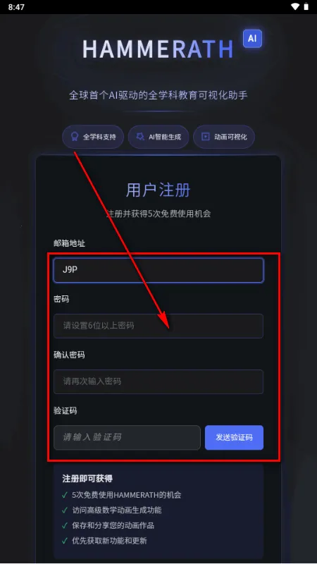Select the AI智能生成 label
This screenshot has height=564, width=317.
pyautogui.click(x=165, y=137)
